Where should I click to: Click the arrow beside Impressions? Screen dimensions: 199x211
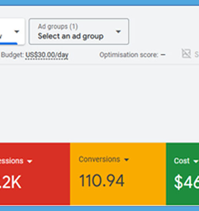tap(30, 161)
